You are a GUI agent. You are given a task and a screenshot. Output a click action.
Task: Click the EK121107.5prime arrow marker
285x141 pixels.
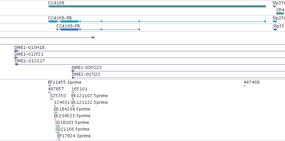click(73, 99)
